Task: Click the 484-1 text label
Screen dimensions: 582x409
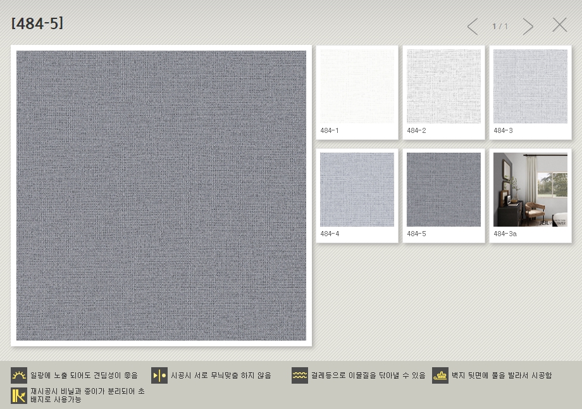Action: tap(330, 130)
